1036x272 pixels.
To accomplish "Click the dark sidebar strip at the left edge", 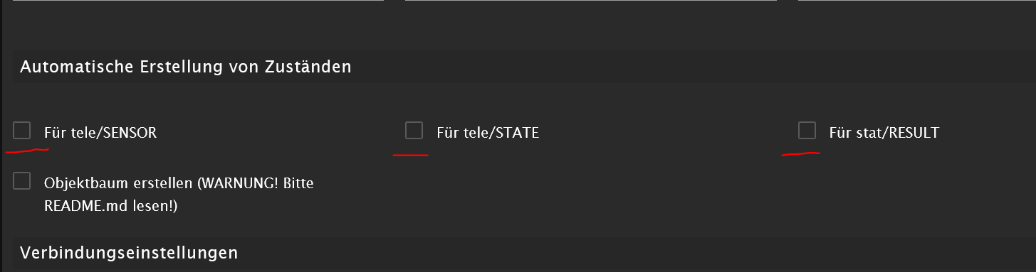I will pos(2,136).
